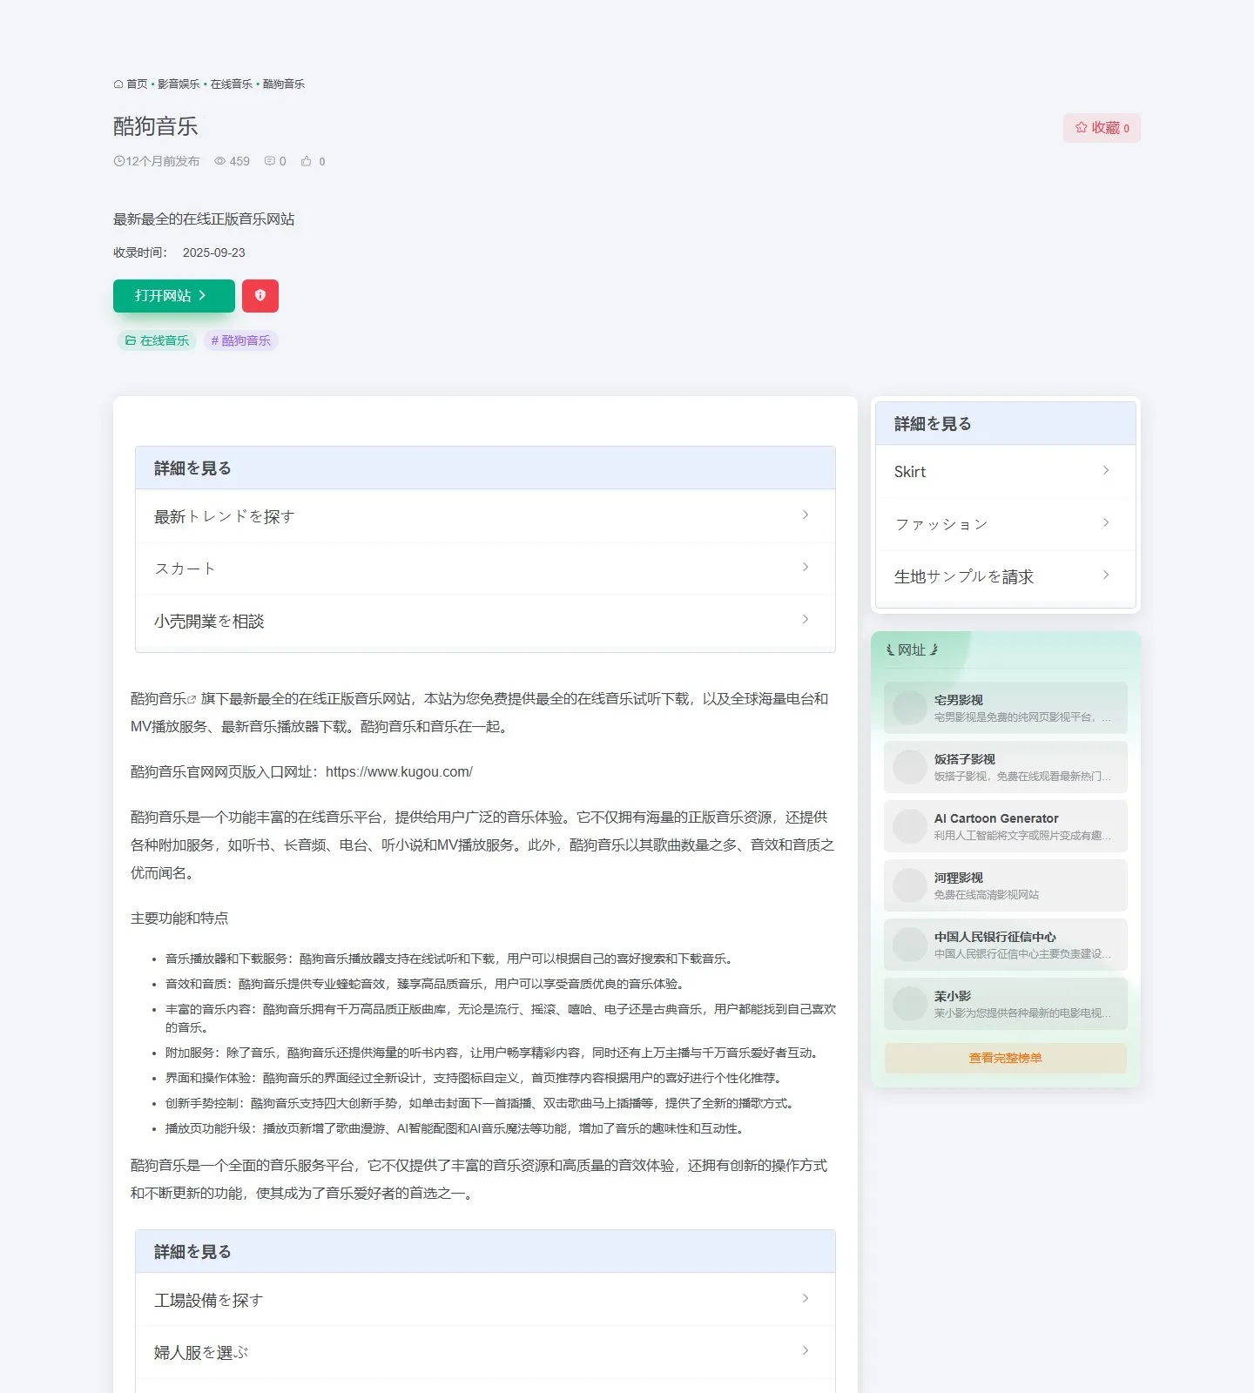Open 河狸影视 site card
Image resolution: width=1254 pixels, height=1393 pixels.
pyautogui.click(x=1006, y=885)
